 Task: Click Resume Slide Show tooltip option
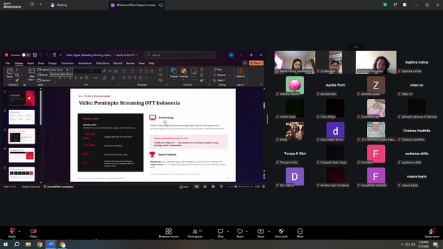coord(61,74)
